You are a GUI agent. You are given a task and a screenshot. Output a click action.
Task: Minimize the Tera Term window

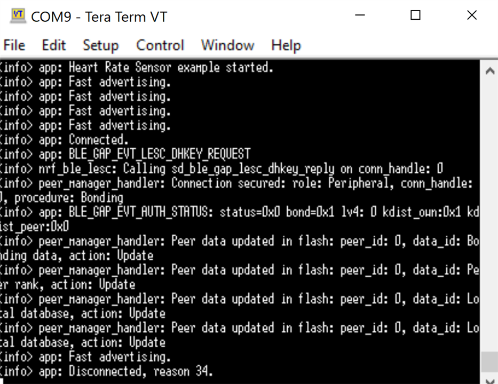tap(360, 15)
